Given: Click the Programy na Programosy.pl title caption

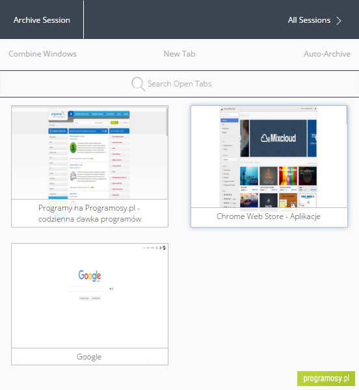Looking at the screenshot, I should [x=90, y=213].
